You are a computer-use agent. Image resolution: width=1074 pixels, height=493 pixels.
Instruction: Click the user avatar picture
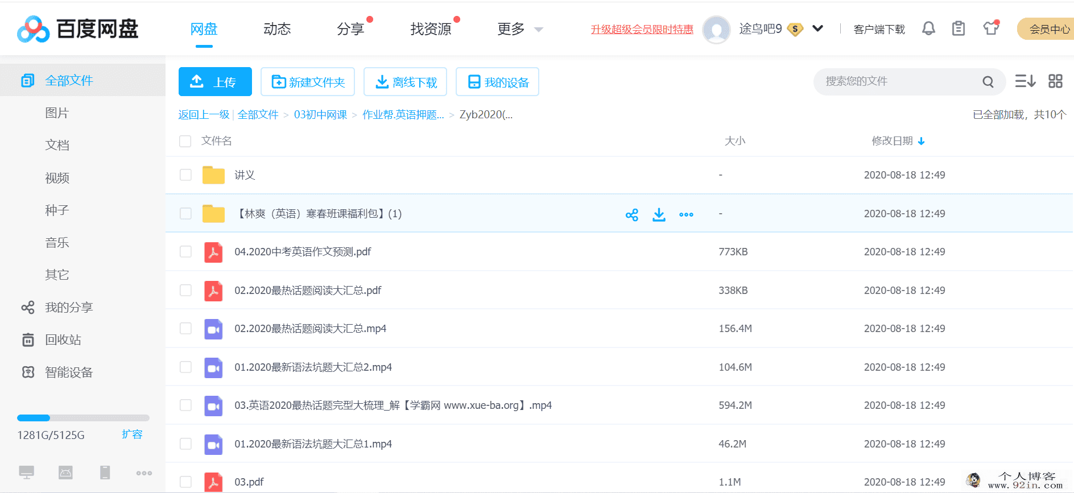tap(716, 29)
